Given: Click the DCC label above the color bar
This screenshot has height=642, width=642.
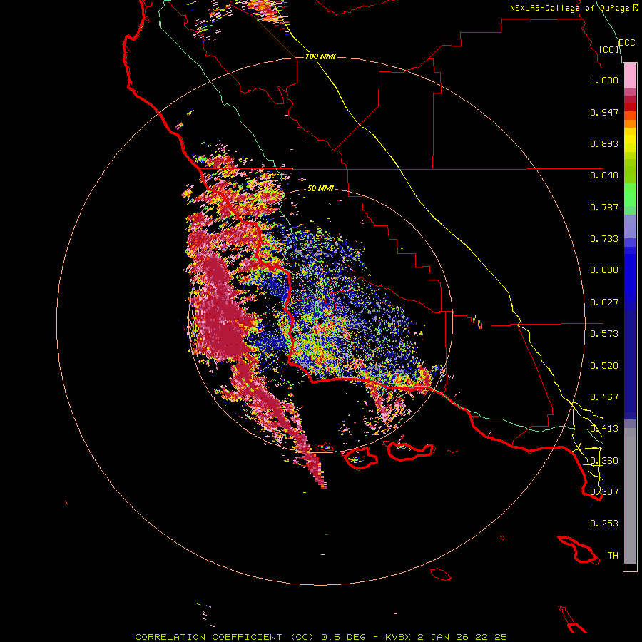Looking at the screenshot, I should click(626, 43).
